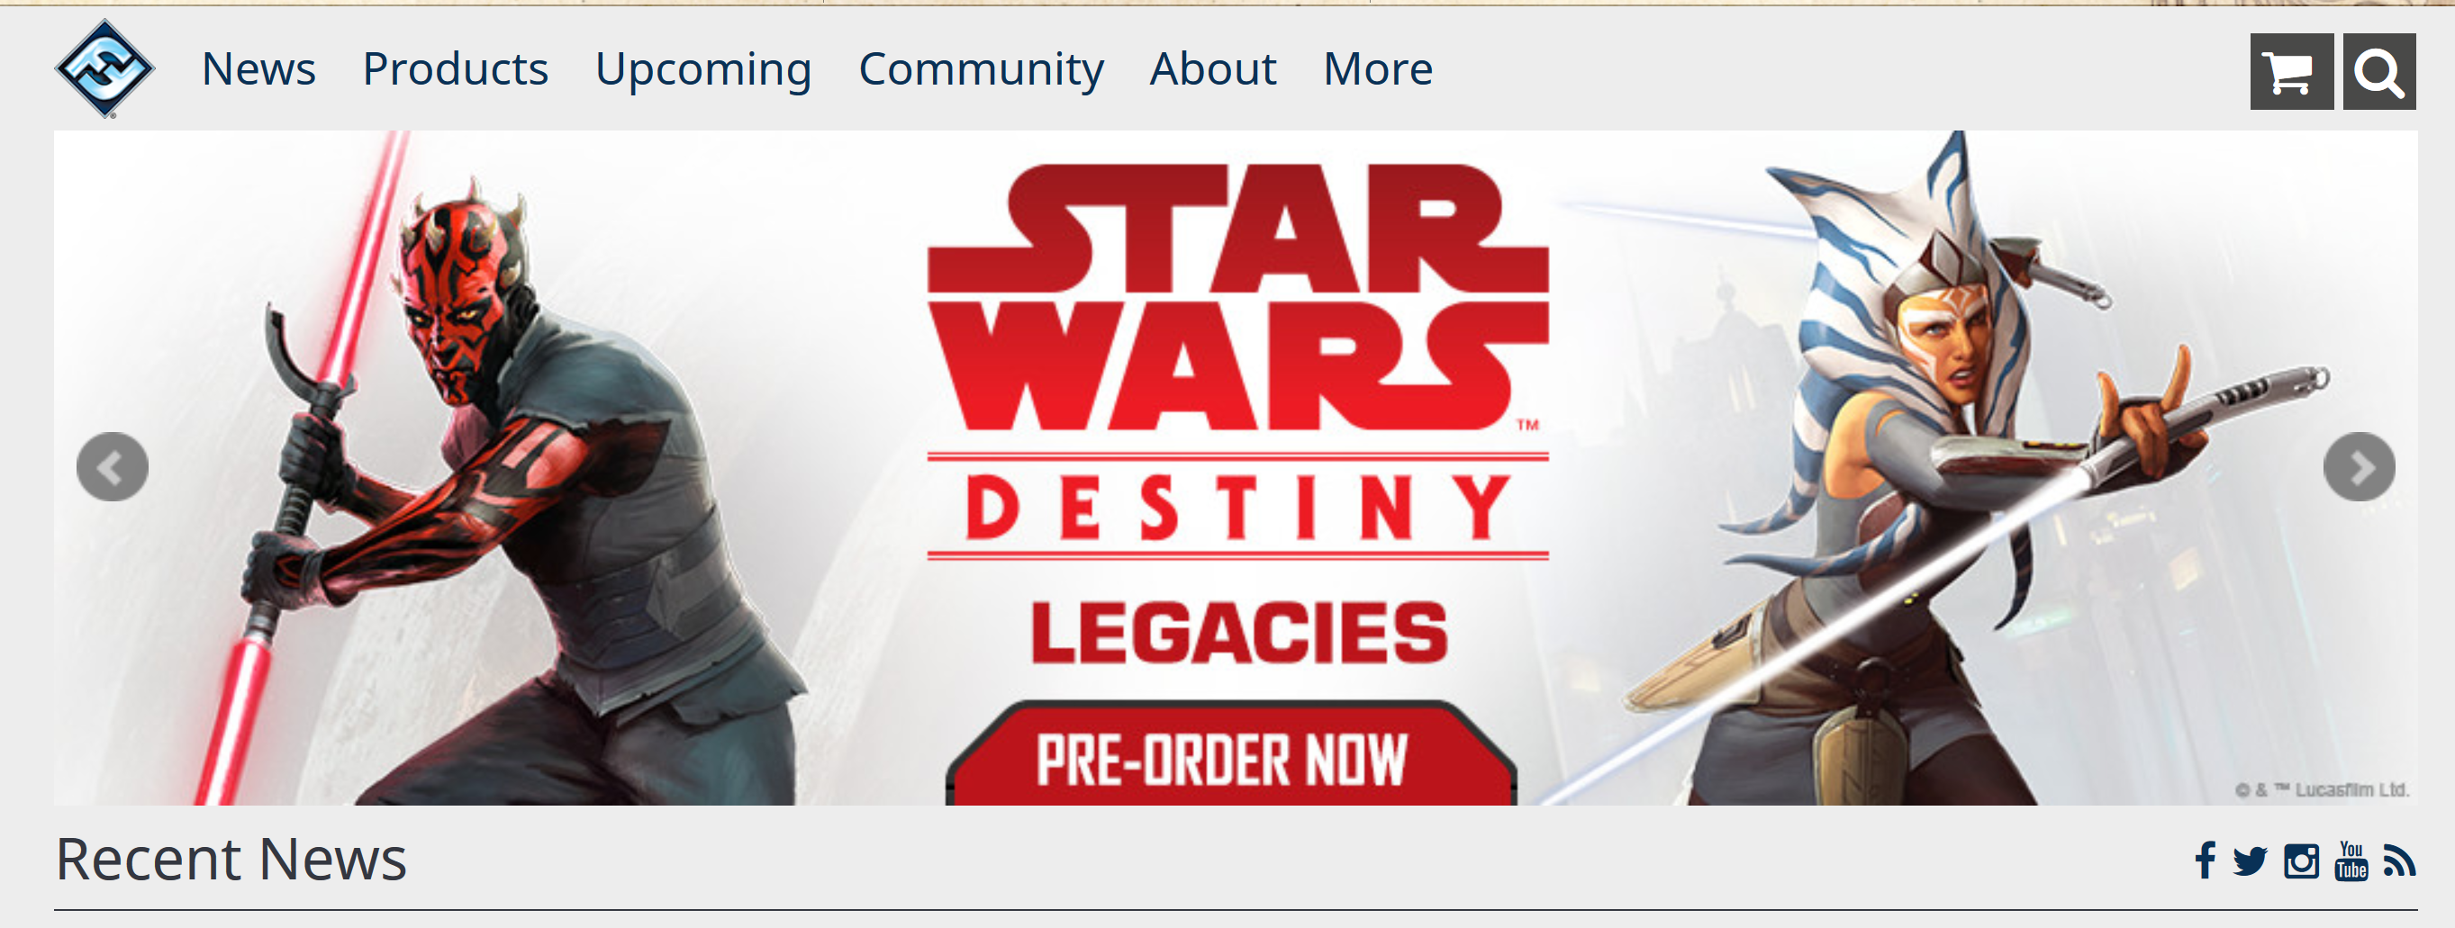Open the Twitter bird icon link
Image resolution: width=2455 pixels, height=928 pixels.
pos(2249,861)
